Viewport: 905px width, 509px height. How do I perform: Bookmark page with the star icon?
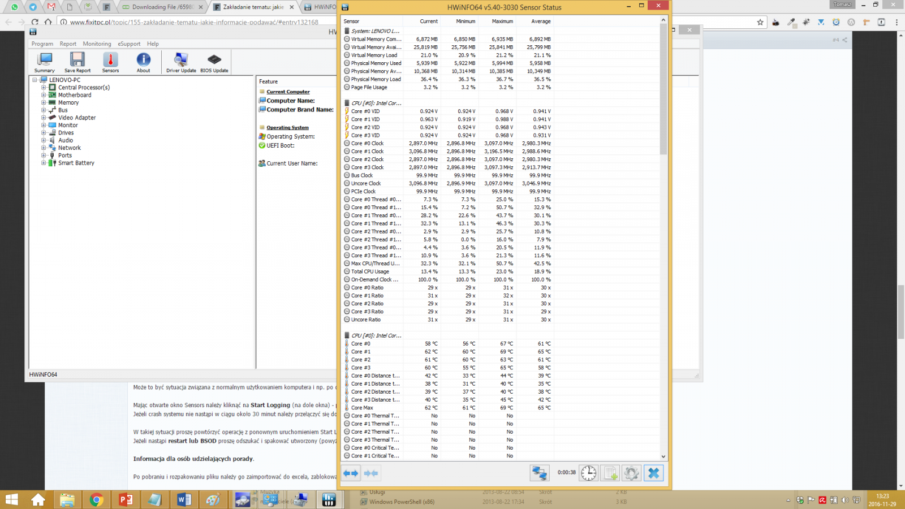760,22
